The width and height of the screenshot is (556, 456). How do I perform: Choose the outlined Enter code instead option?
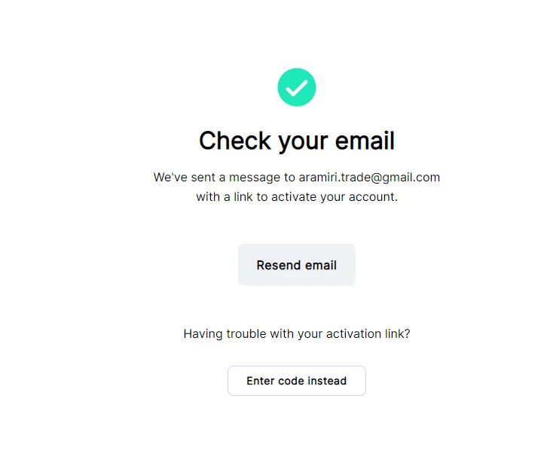[x=297, y=381]
